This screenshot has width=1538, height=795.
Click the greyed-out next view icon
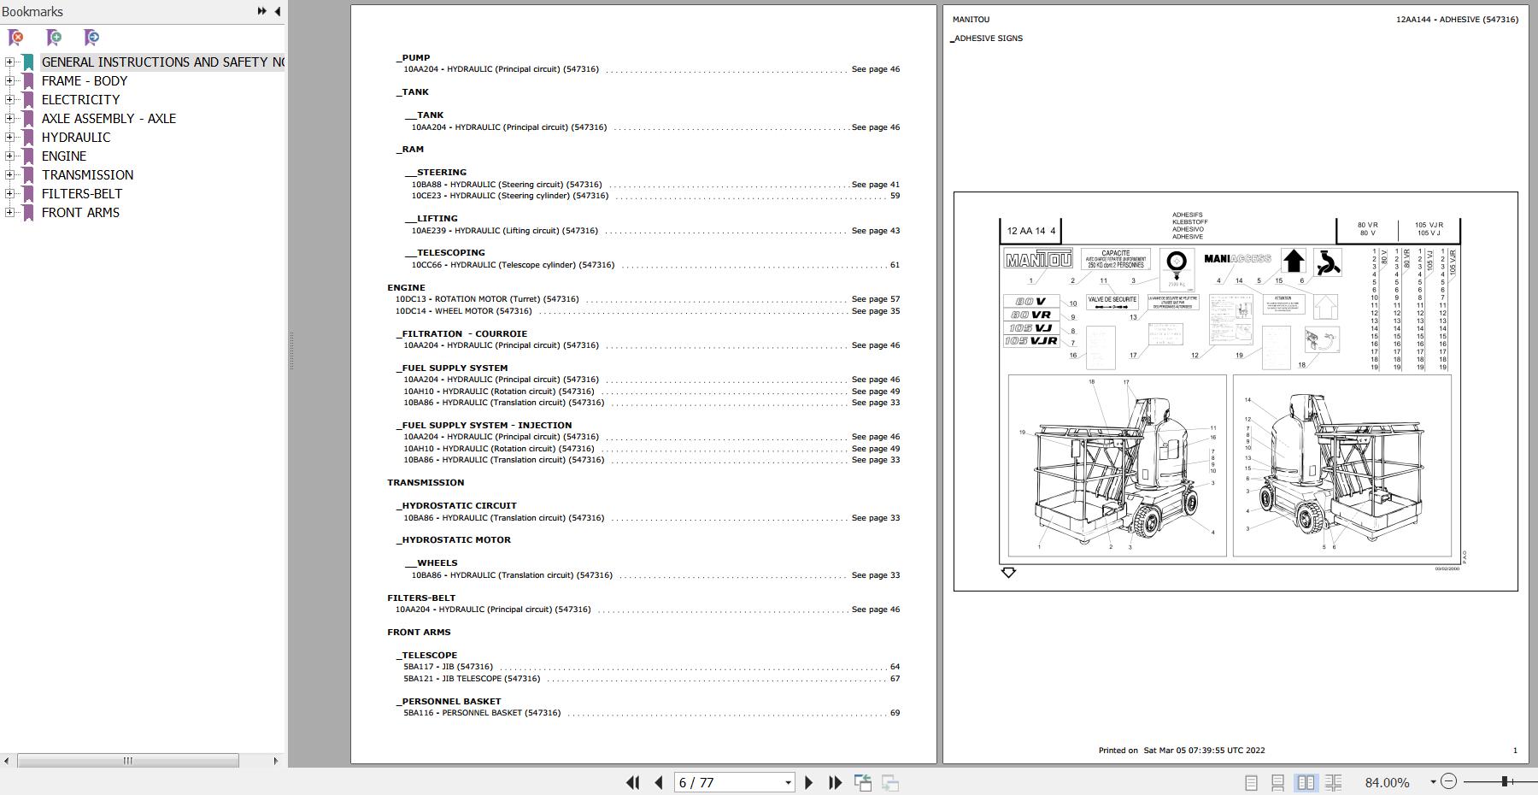click(889, 782)
